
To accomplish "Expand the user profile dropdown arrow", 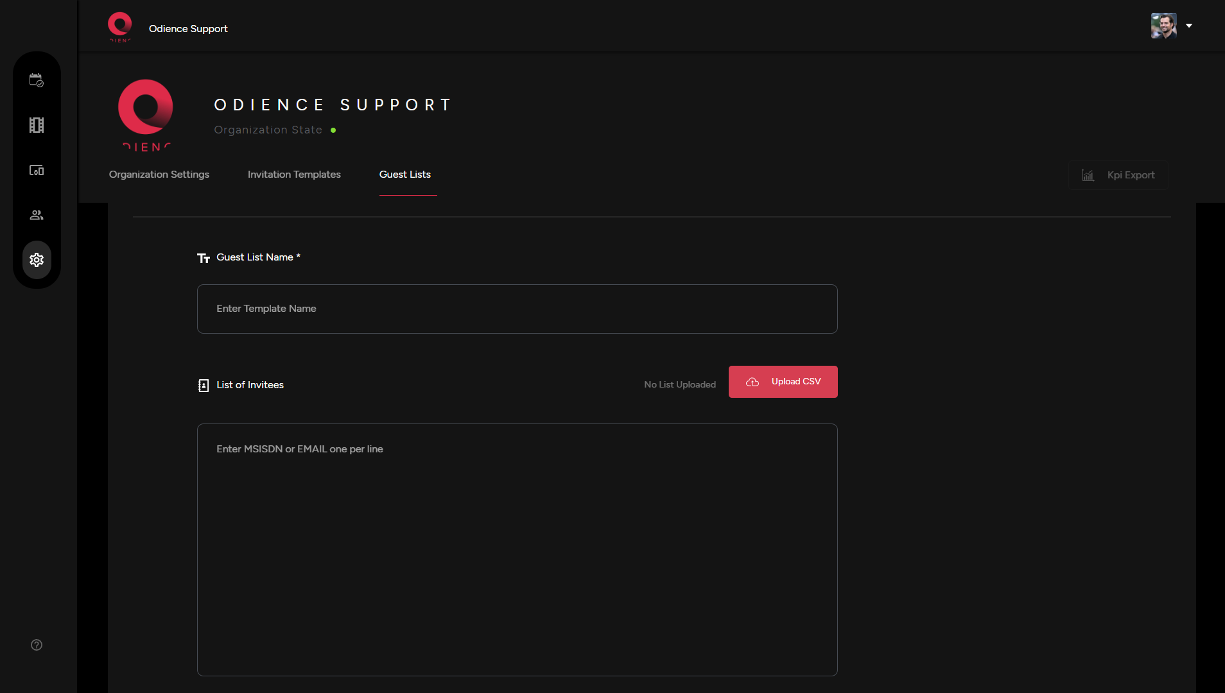I will pyautogui.click(x=1189, y=26).
